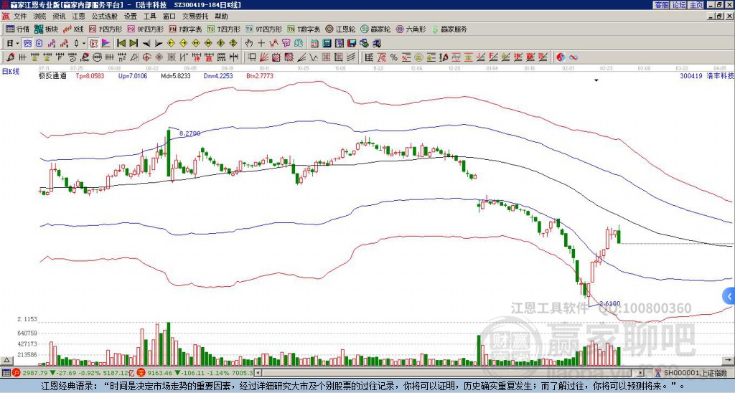
Task: Open the calculator icon
Action: coord(327,44)
